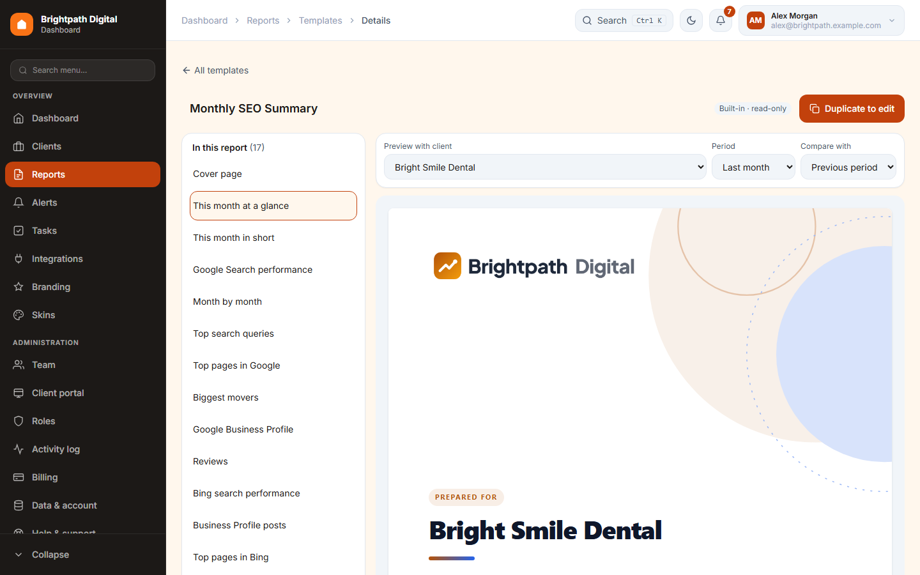Viewport: 920px width, 575px height.
Task: Click Reports breadcrumb link
Action: click(263, 20)
